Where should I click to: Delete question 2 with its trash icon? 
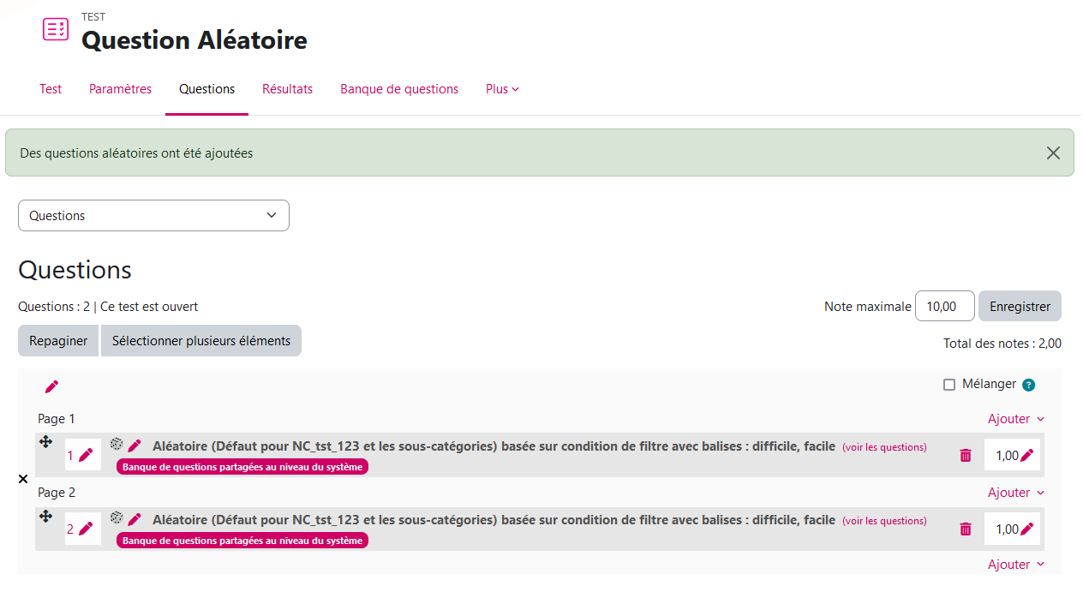pyautogui.click(x=966, y=529)
